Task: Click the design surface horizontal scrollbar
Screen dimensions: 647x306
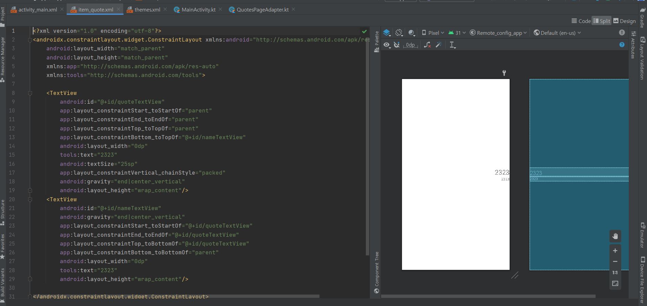Action: tap(488, 296)
